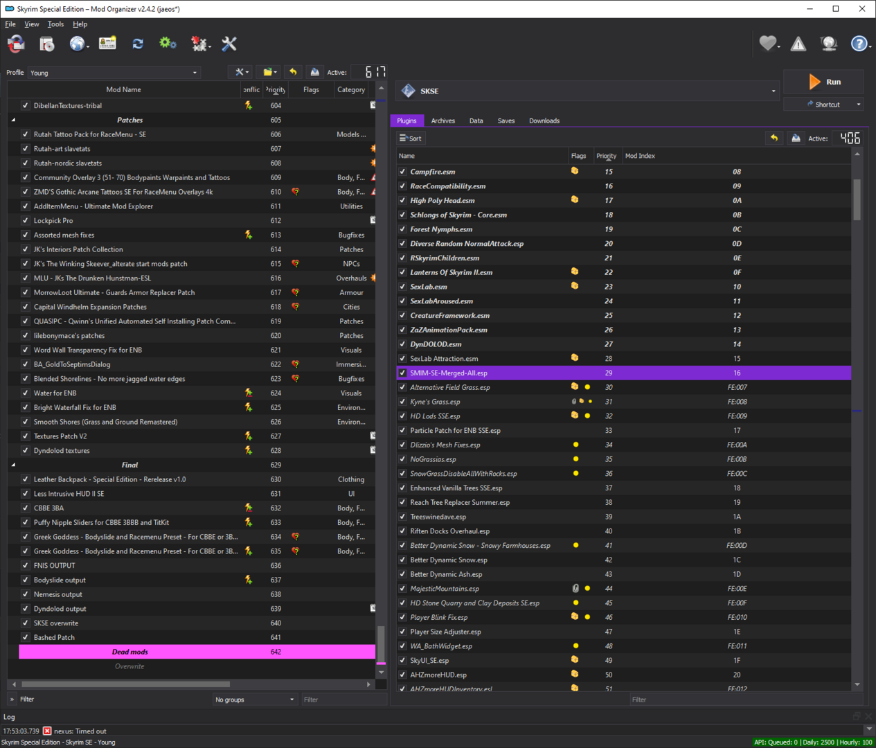Viewport: 876px width, 748px height.
Task: Click the Profiles ID card icon
Action: [x=107, y=44]
